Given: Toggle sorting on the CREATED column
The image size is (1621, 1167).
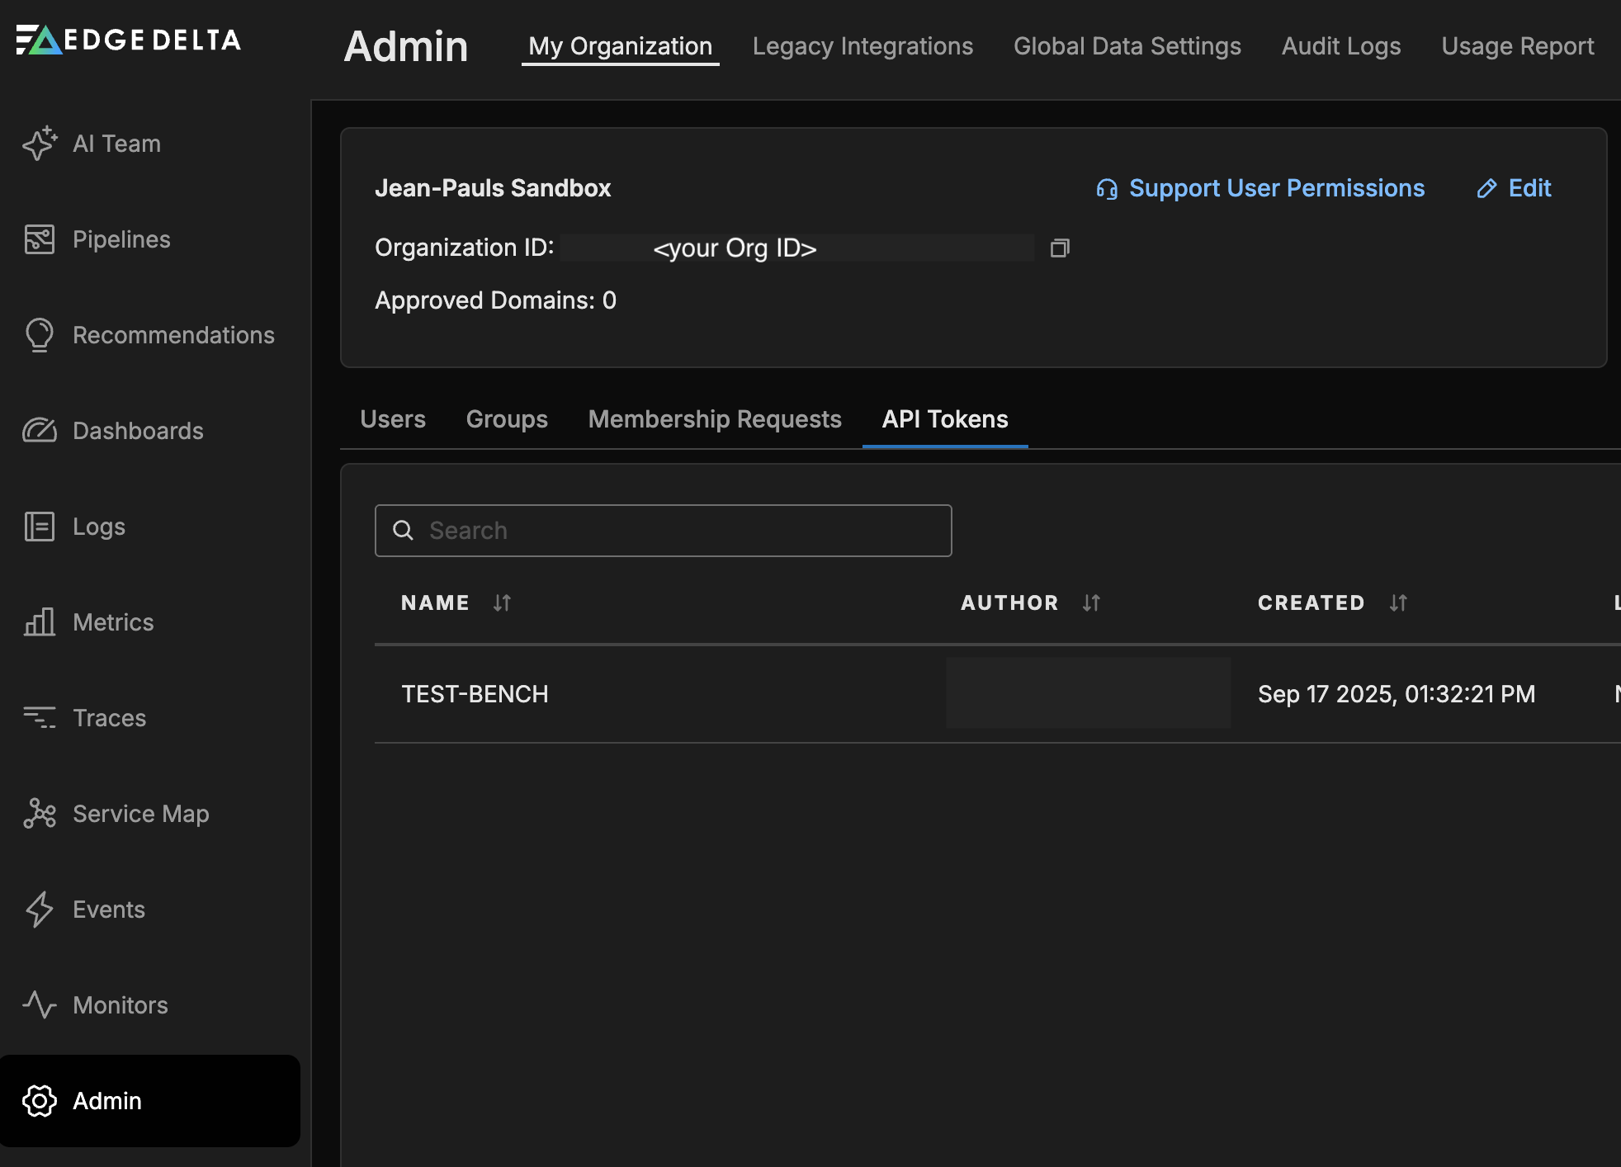Looking at the screenshot, I should tap(1397, 602).
